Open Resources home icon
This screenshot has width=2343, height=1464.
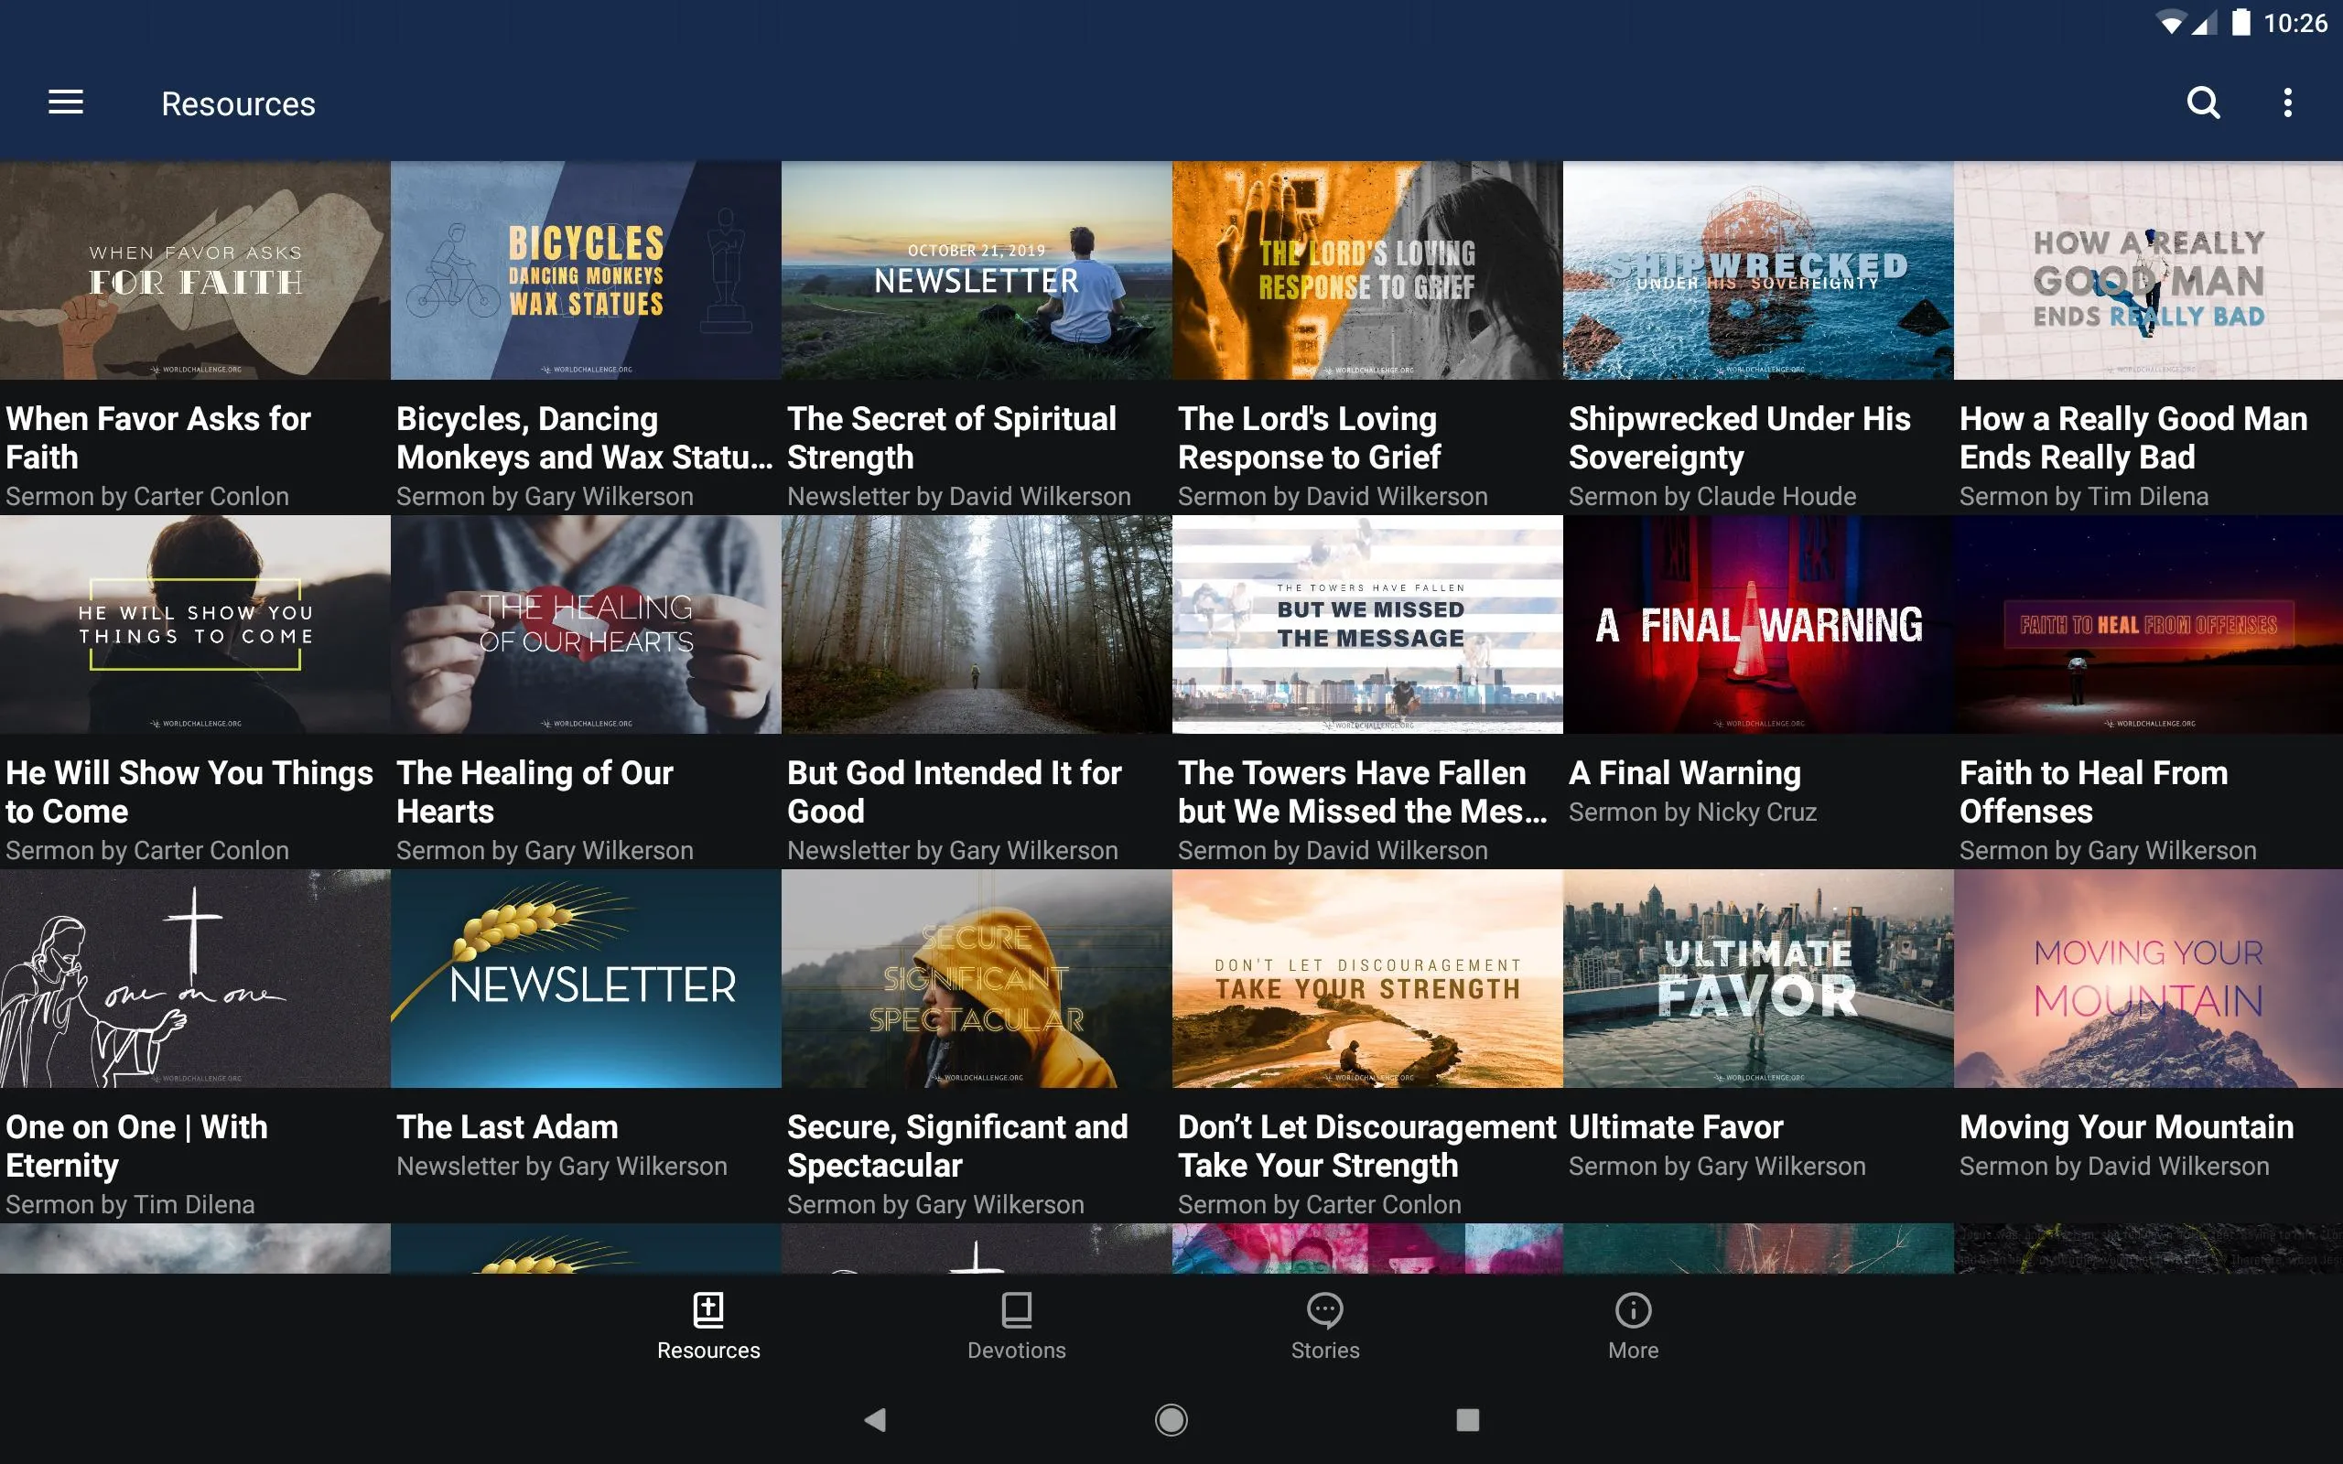point(708,1308)
